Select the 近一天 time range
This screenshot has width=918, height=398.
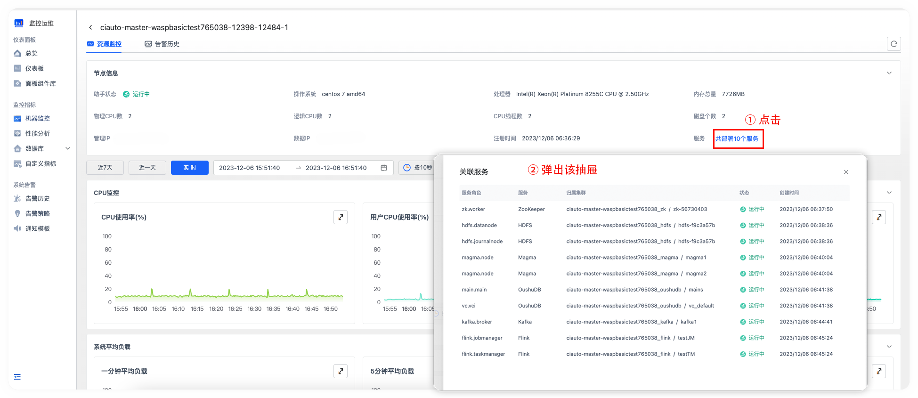pyautogui.click(x=147, y=168)
